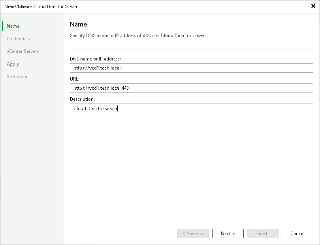320x245 pixels.
Task: Click the dialog title 'New VMware Cloud Director Server'
Action: click(x=41, y=7)
